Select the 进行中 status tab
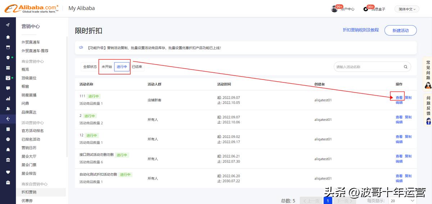The image size is (432, 204). (x=122, y=67)
